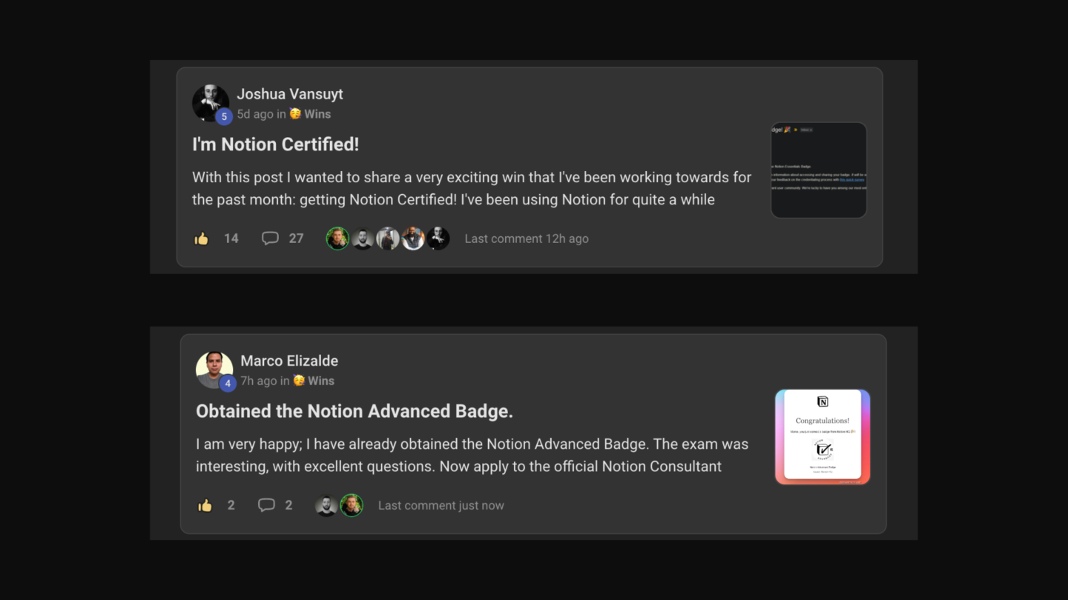The image size is (1068, 600).
Task: Open the dark thumbnail on the Certified post
Action: tap(819, 170)
